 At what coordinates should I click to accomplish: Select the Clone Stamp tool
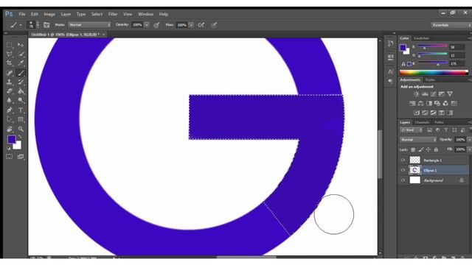click(x=10, y=82)
